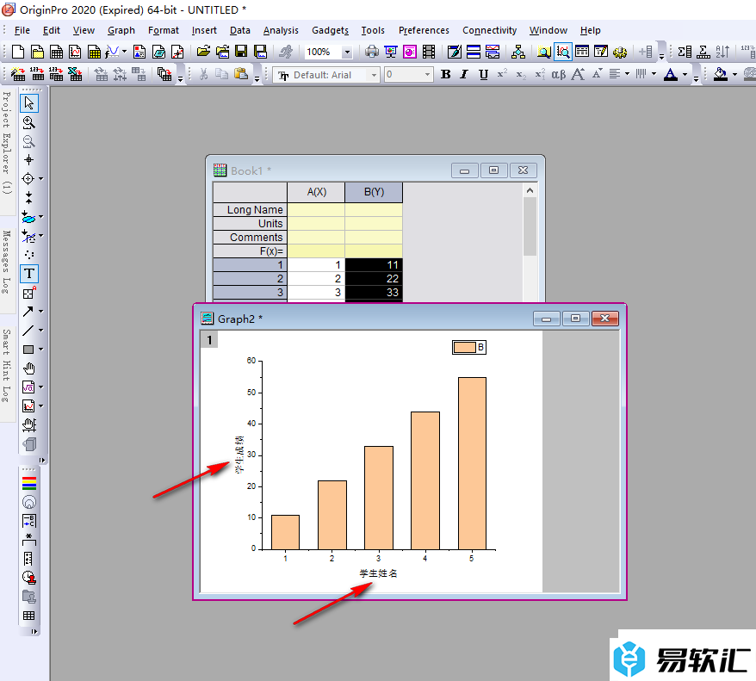756x681 pixels.
Task: Select cell with value 22 in Book1
Action: coord(374,279)
